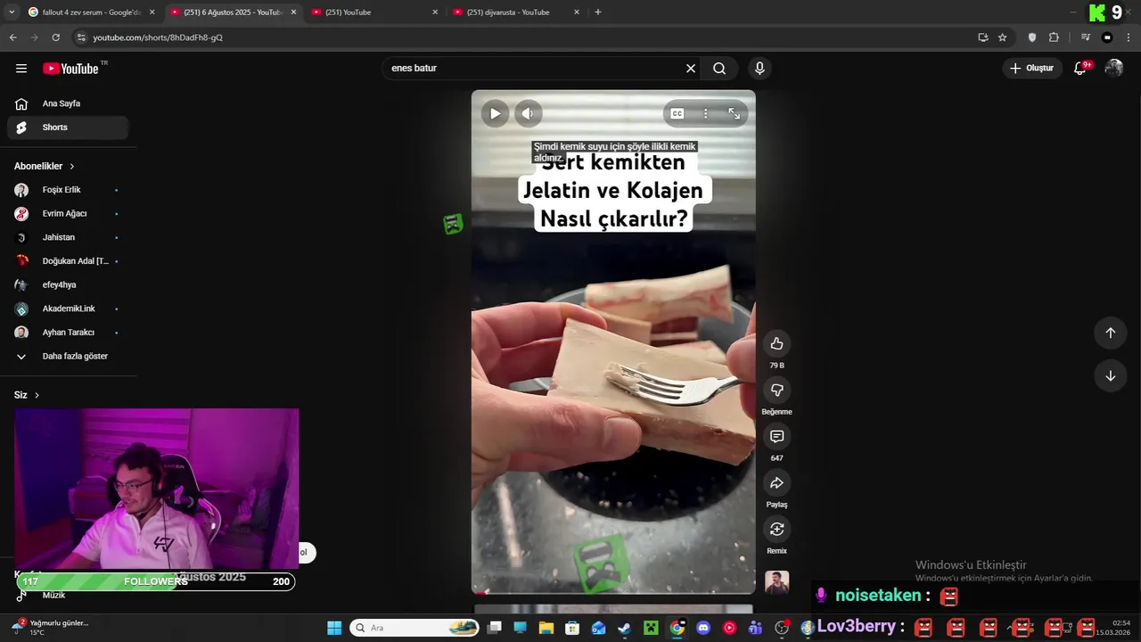
Task: Click the magnifier search button
Action: [x=719, y=68]
